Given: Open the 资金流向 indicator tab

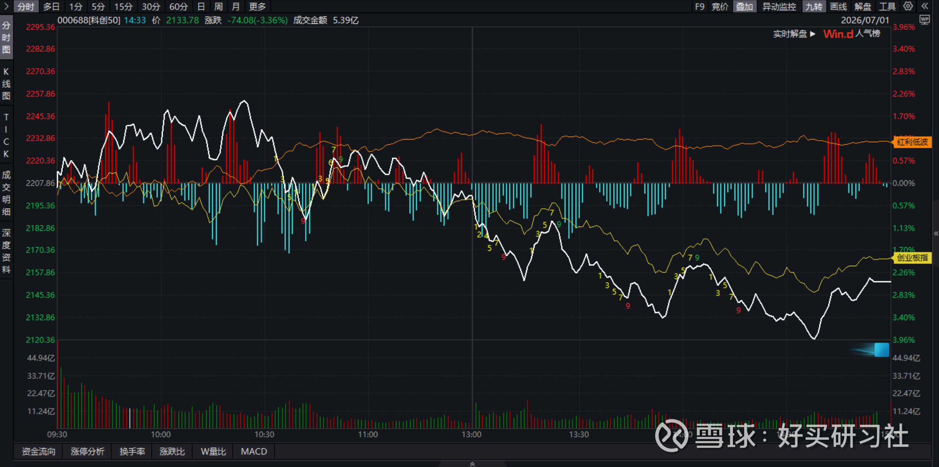Looking at the screenshot, I should click(x=38, y=451).
